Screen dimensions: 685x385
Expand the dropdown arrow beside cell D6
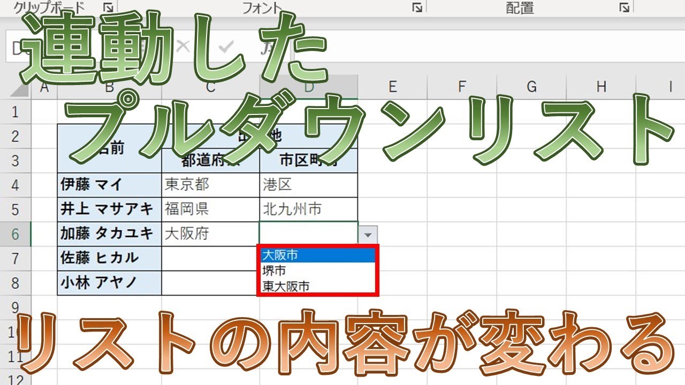(368, 234)
